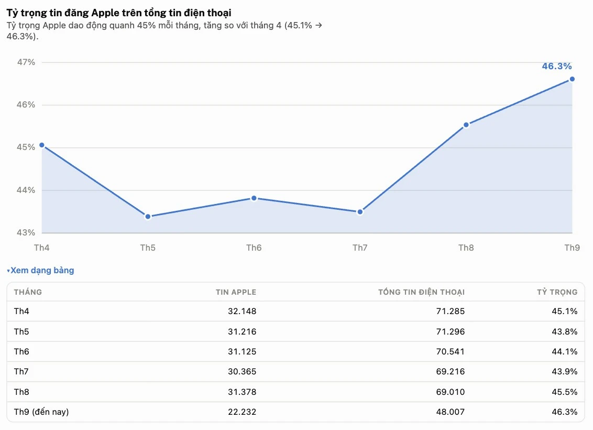593x430 pixels.
Task: Select the Th5 row value 31.216
Action: 242,331
